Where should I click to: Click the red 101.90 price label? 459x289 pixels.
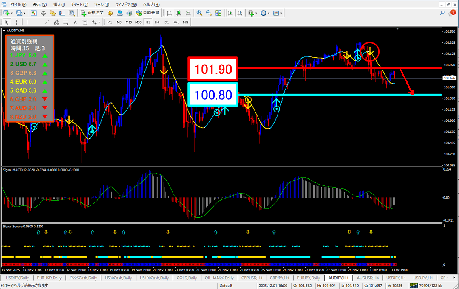click(212, 69)
